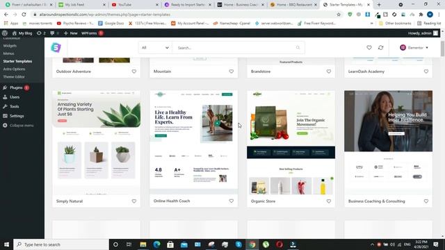Open the Users menu
The height and width of the screenshot is (250, 445).
15,97
